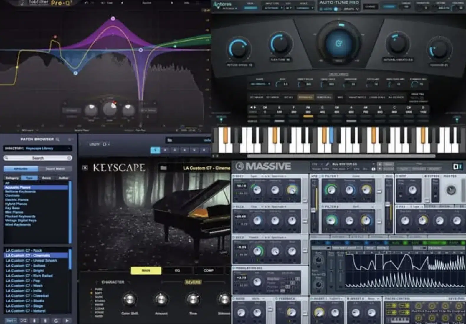466x324 pixels.
Task: Click the Flex-Tune knob in Auto-Tune
Action: tap(280, 44)
